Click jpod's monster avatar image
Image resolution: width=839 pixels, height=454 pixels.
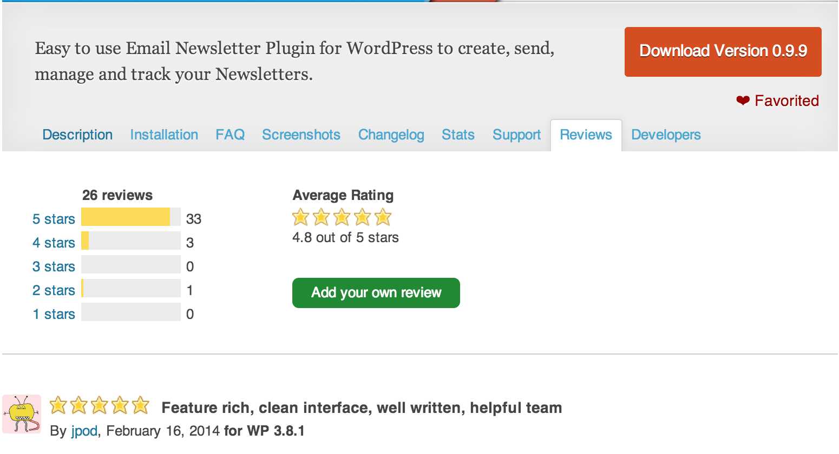22,414
